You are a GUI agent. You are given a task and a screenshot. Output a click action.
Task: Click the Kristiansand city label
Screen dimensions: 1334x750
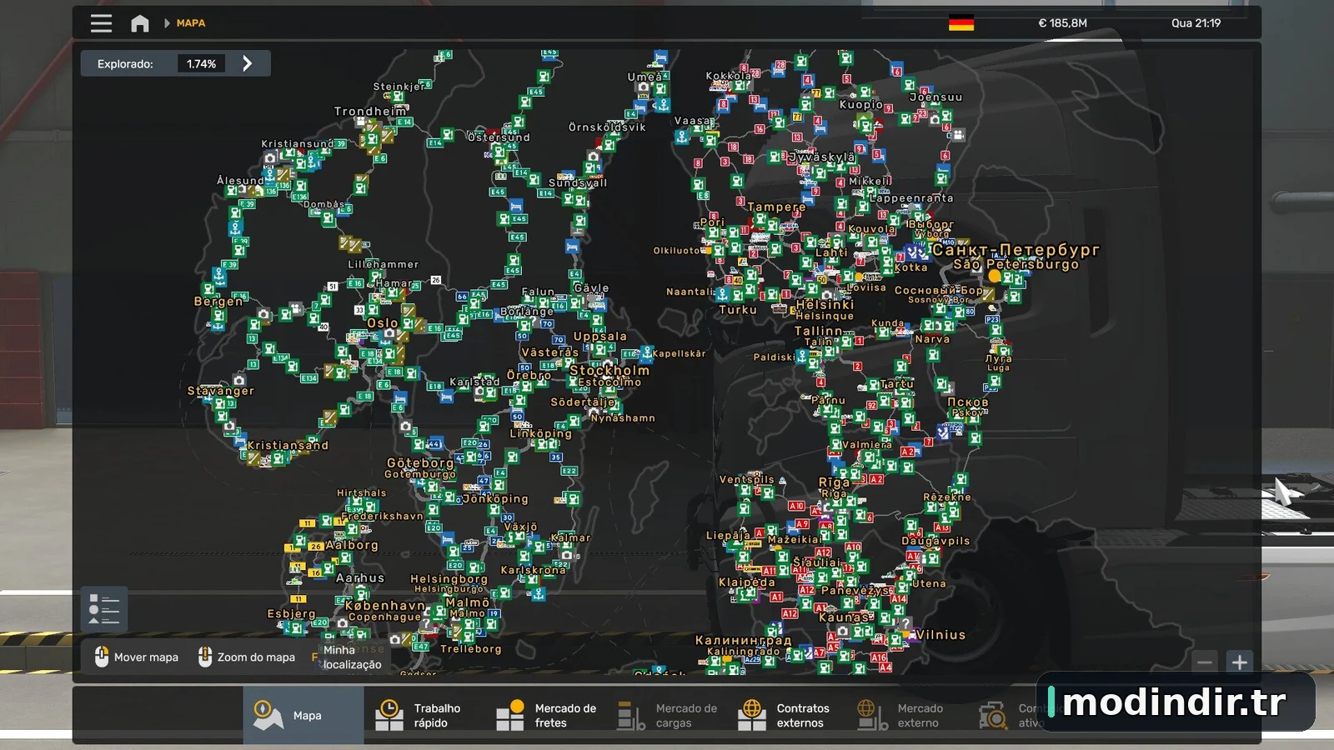pos(288,445)
